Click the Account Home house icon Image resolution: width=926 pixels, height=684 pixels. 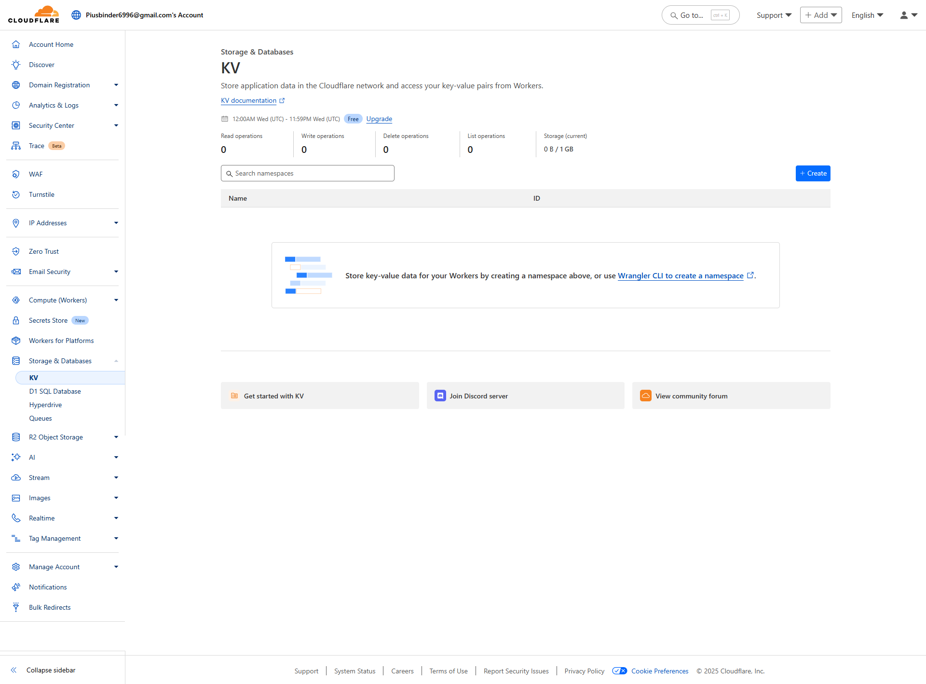click(16, 44)
